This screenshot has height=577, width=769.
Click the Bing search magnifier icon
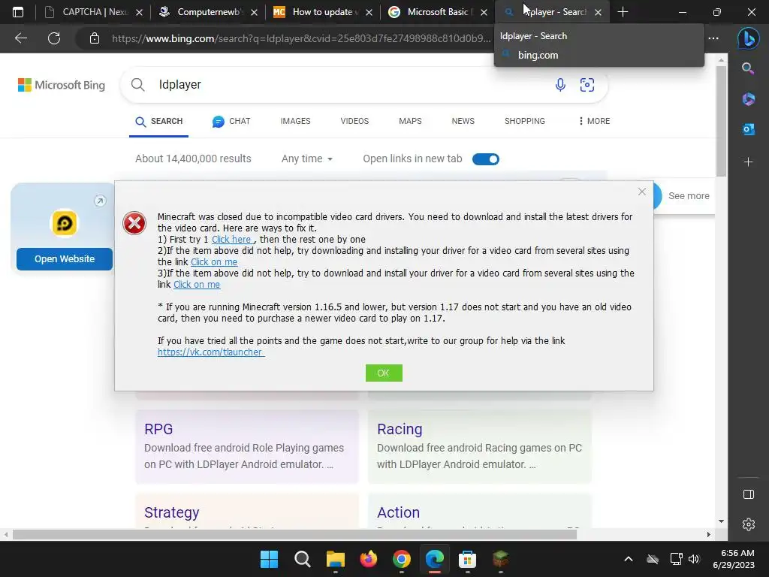tap(138, 84)
